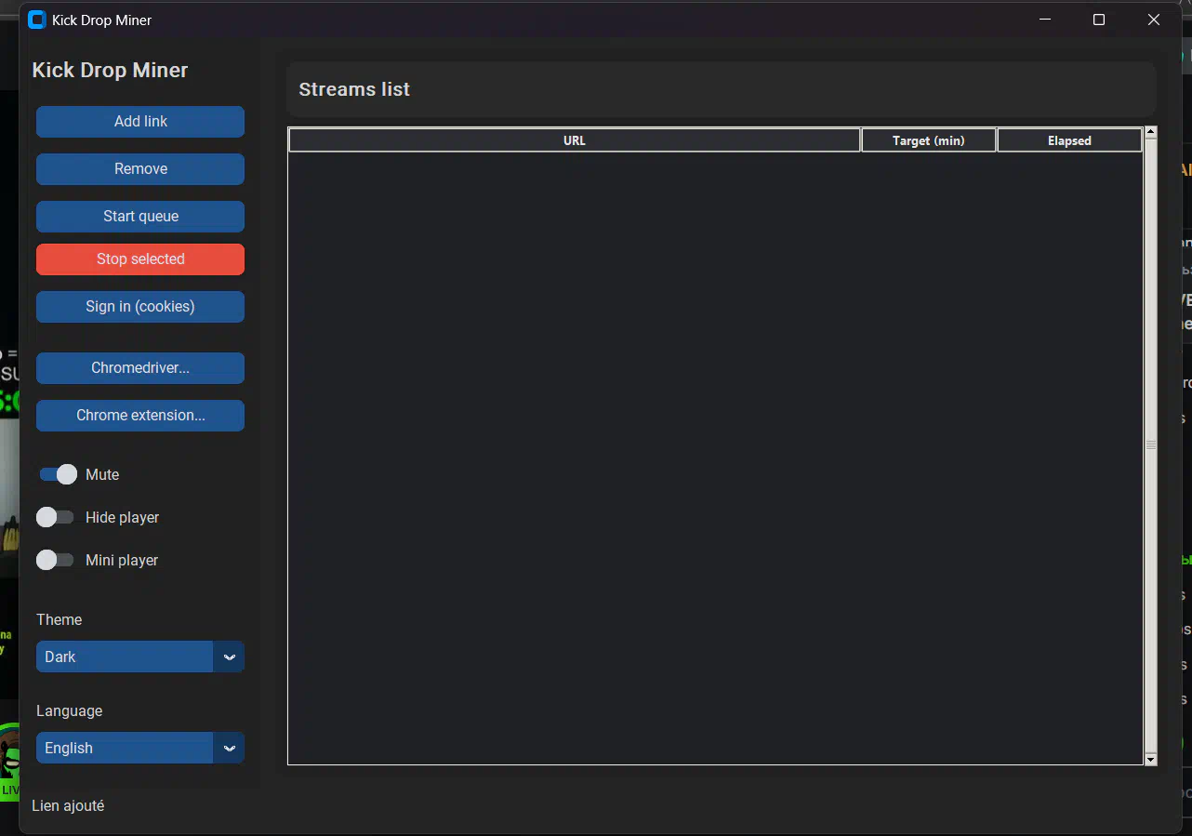Enable the Hide player toggle

[x=55, y=517]
